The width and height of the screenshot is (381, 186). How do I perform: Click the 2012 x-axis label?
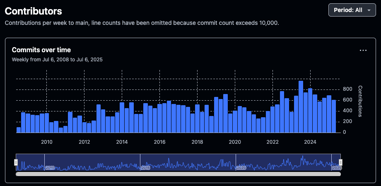84,142
